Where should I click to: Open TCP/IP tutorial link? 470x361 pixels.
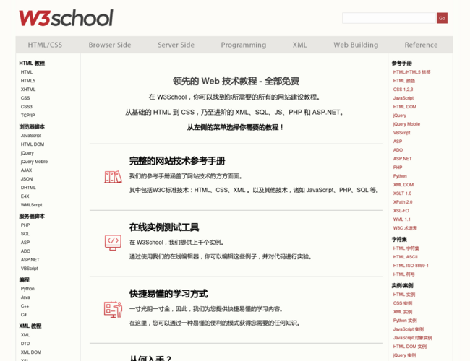pyautogui.click(x=28, y=116)
